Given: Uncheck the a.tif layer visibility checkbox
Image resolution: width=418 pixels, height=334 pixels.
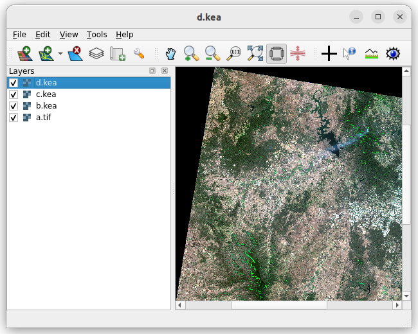Looking at the screenshot, I should click(x=14, y=118).
